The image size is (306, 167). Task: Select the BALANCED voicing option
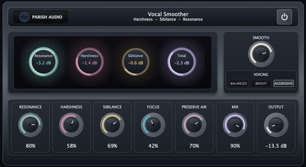tap(238, 83)
